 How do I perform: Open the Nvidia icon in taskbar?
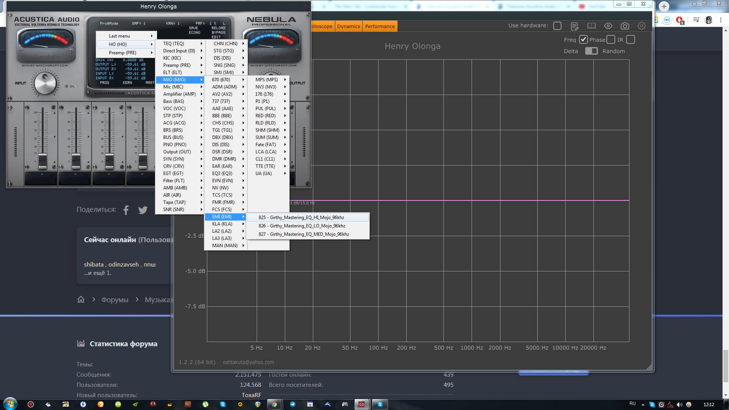[136, 404]
